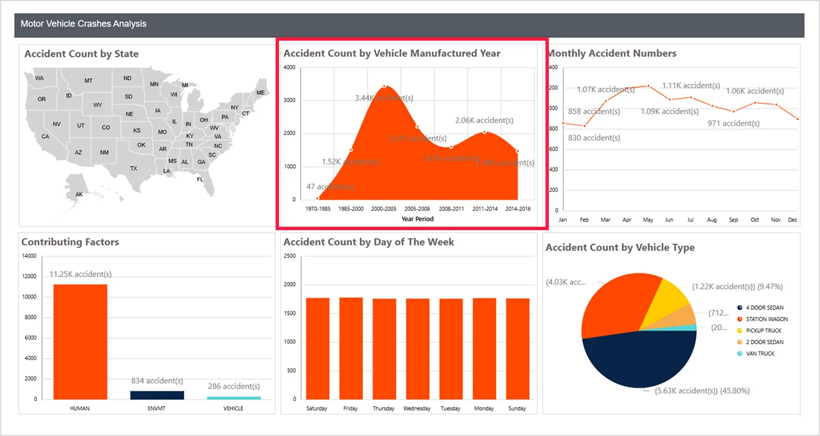Click the "971 accident(s)" line label
Viewport: 820px width, 436px height.
pyautogui.click(x=734, y=123)
